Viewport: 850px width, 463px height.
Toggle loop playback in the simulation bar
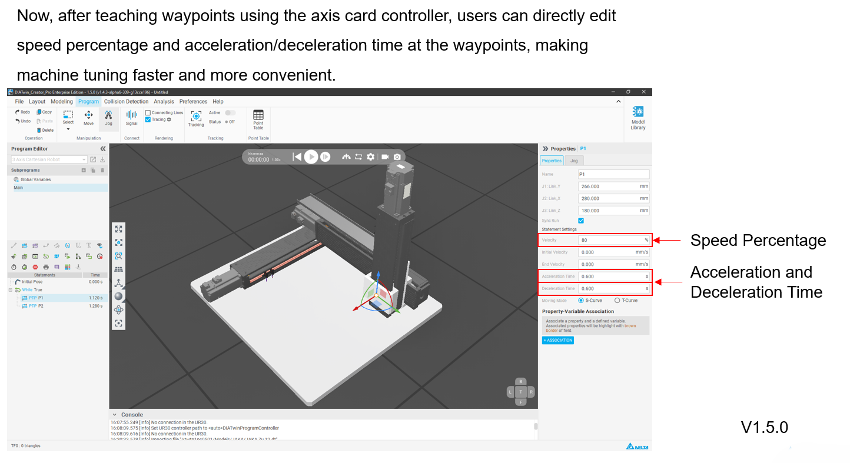(x=358, y=156)
